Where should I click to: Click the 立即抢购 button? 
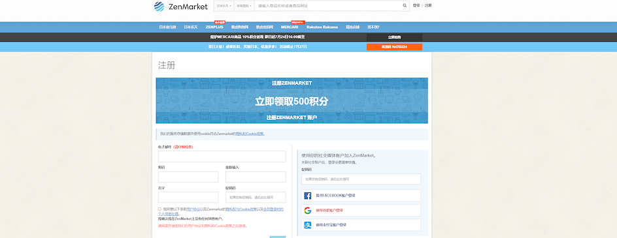(394, 37)
